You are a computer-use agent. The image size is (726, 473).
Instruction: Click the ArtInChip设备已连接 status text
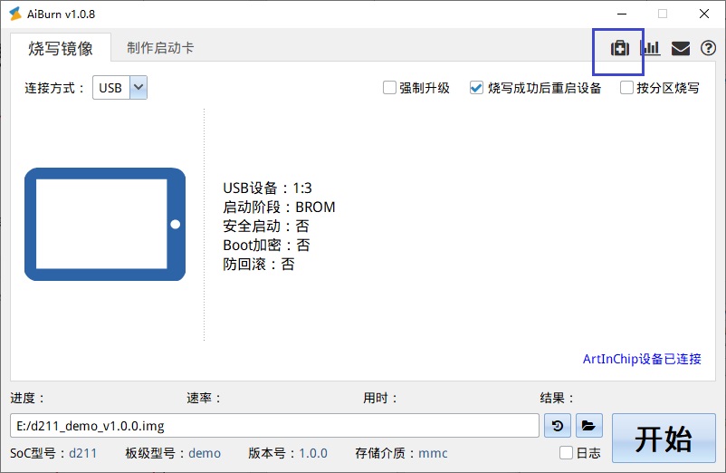point(641,359)
